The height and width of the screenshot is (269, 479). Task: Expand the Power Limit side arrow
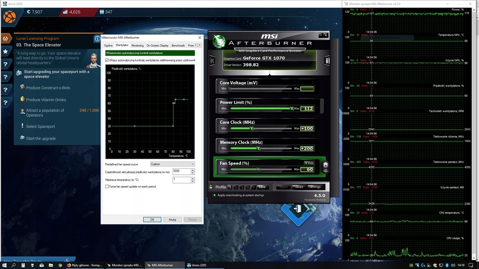(321, 106)
